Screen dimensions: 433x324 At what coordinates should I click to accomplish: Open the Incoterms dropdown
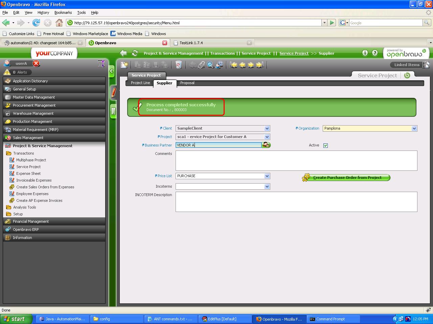[x=267, y=186]
